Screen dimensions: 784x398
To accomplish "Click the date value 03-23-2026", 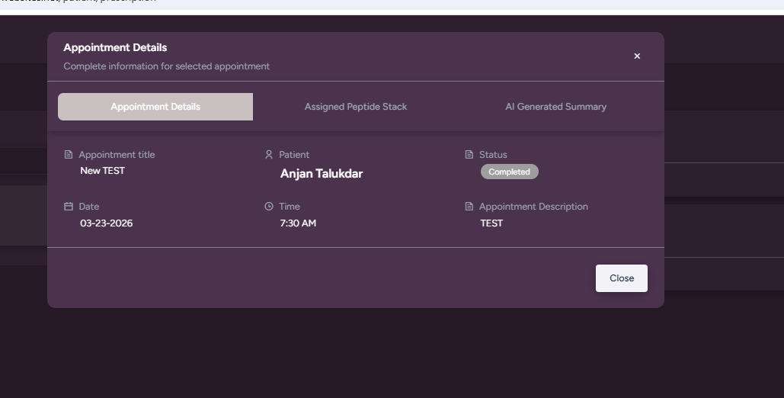I will tap(107, 223).
